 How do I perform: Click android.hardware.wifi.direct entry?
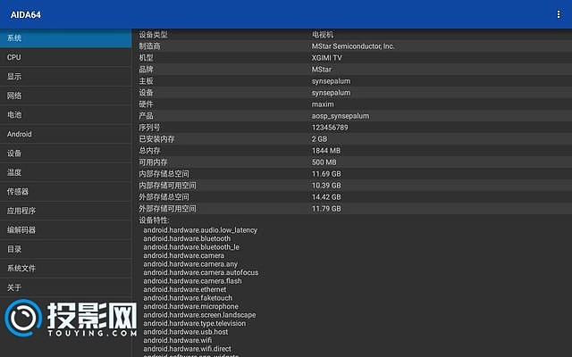(187, 349)
